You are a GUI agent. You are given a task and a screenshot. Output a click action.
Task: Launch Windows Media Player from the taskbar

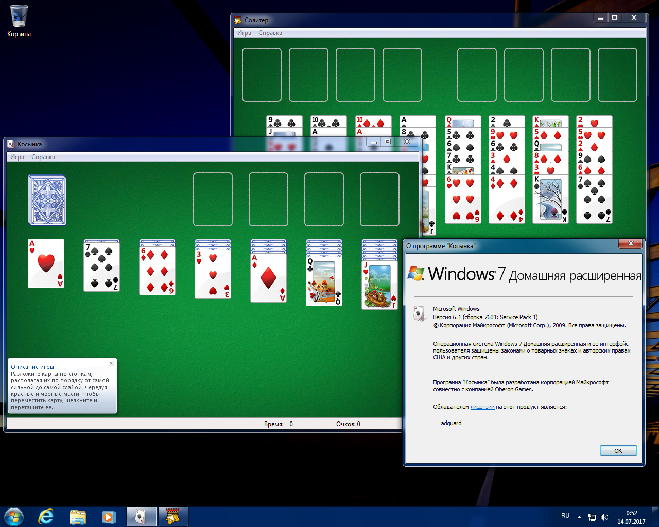[x=109, y=517]
